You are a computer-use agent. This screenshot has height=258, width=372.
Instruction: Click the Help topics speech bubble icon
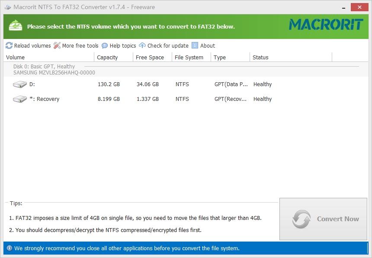[105, 45]
